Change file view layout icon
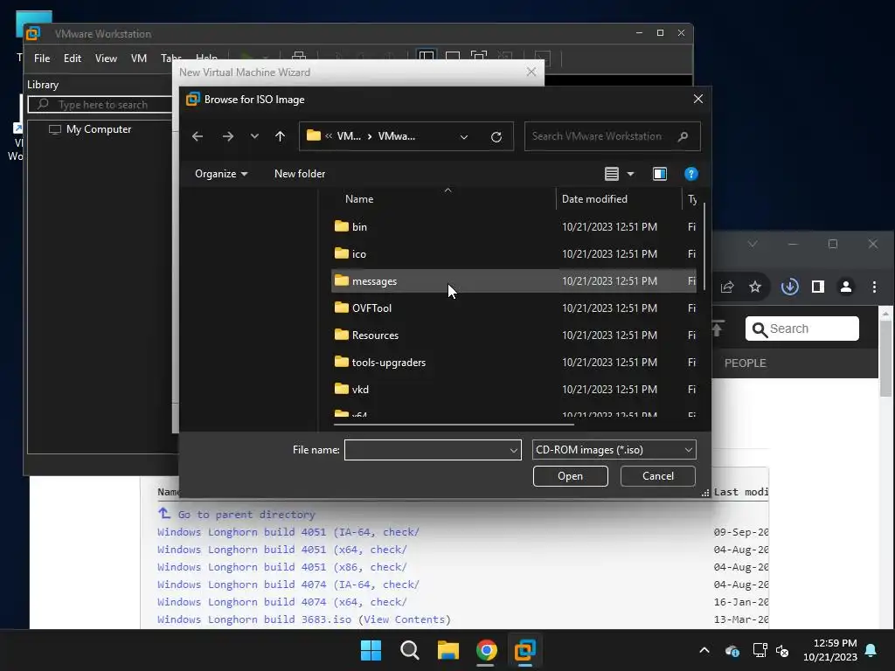Image resolution: width=895 pixels, height=671 pixels. coord(611,174)
